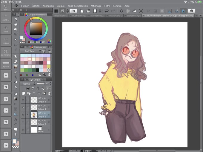Select the Lasso selection tool
Viewport: 203px width, 152px height.
(16, 45)
